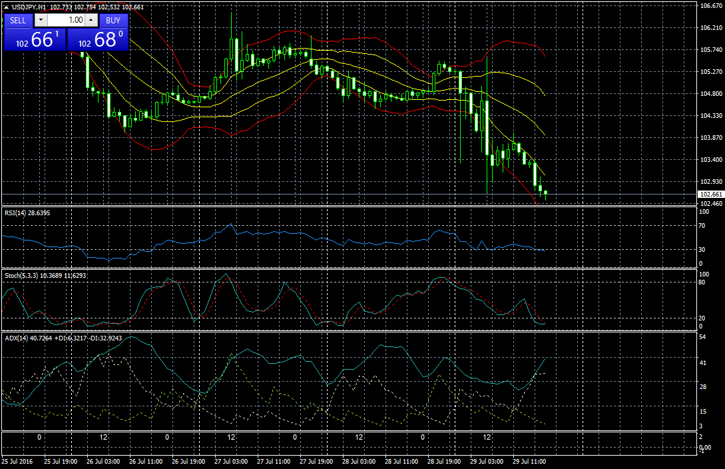Click the 106.670 price scale label
The width and height of the screenshot is (725, 469).
pyautogui.click(x=710, y=6)
